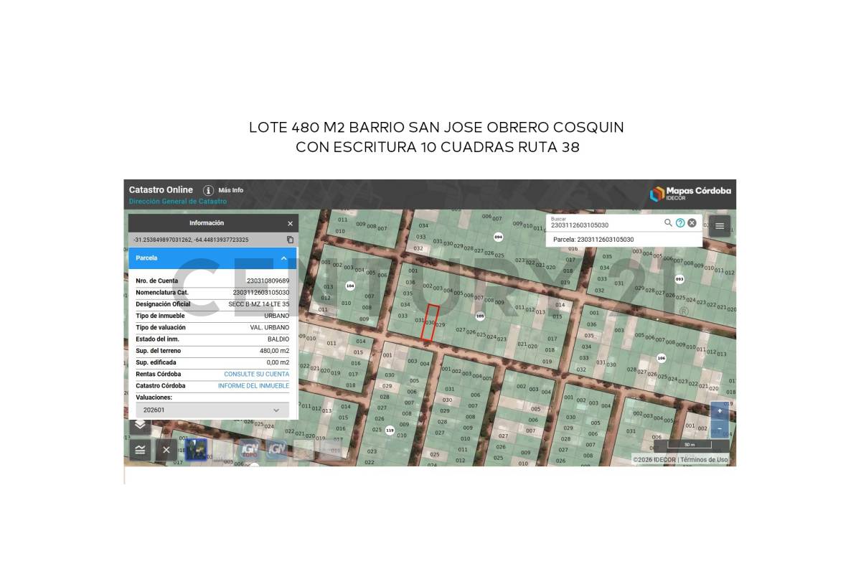The image size is (861, 574).
Task: Switch to the IGN Topo basemap
Action: [x=250, y=450]
